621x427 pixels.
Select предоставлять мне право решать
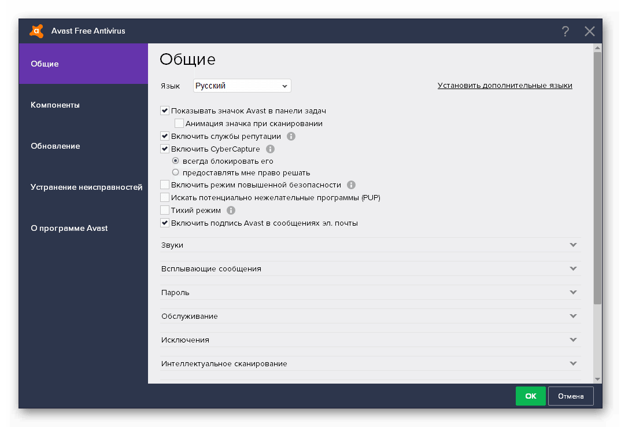click(175, 172)
